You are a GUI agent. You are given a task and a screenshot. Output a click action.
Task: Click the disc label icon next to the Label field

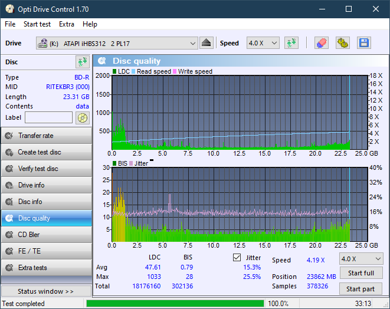pyautogui.click(x=83, y=117)
